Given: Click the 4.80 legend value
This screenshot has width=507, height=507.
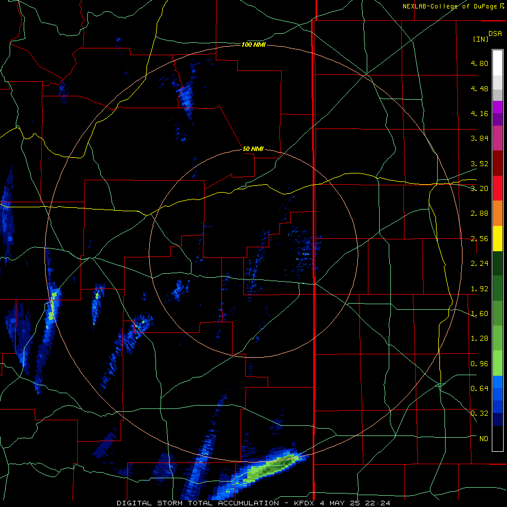Looking at the screenshot, I should pos(479,63).
